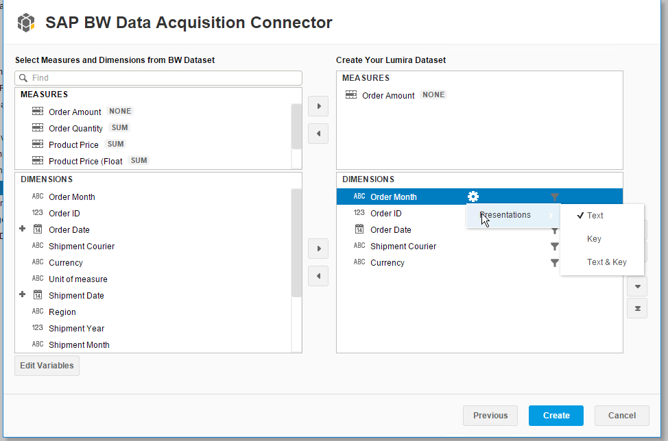Click the 123 icon next to Shipment Year
This screenshot has height=441, width=668.
[x=38, y=328]
